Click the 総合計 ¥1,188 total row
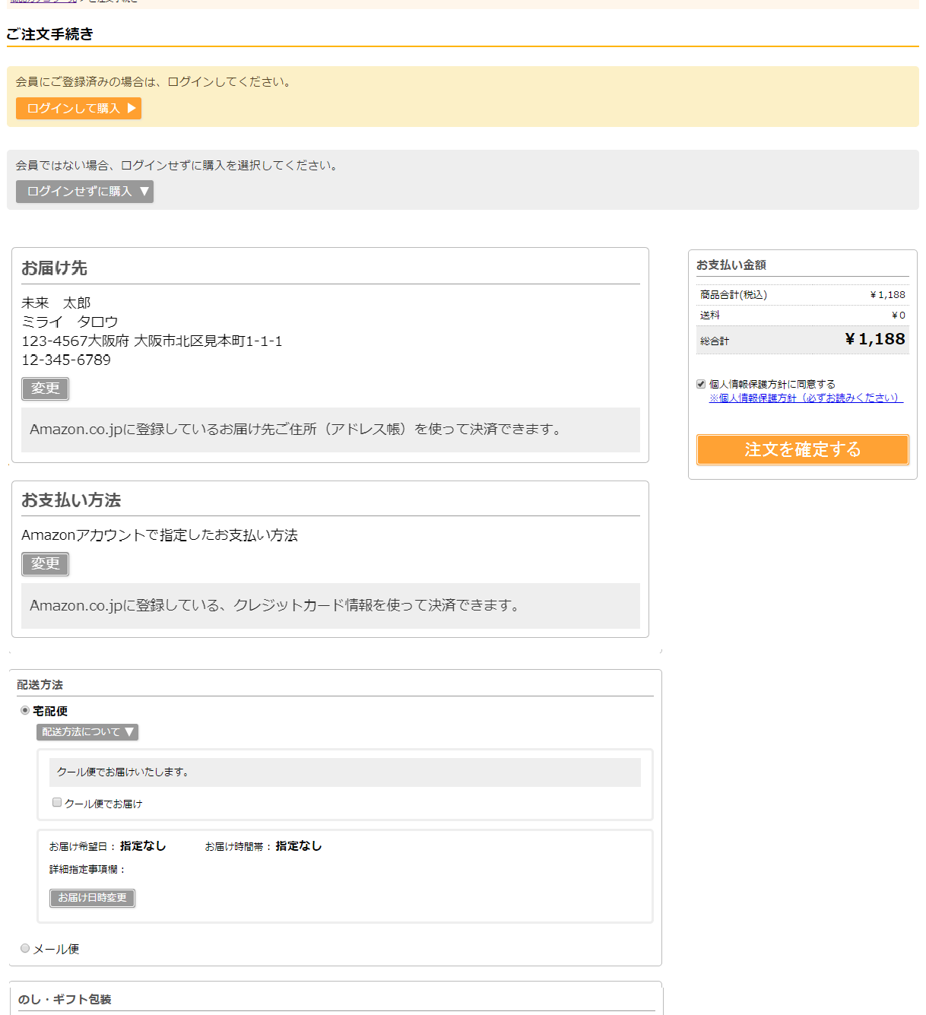 click(x=803, y=340)
